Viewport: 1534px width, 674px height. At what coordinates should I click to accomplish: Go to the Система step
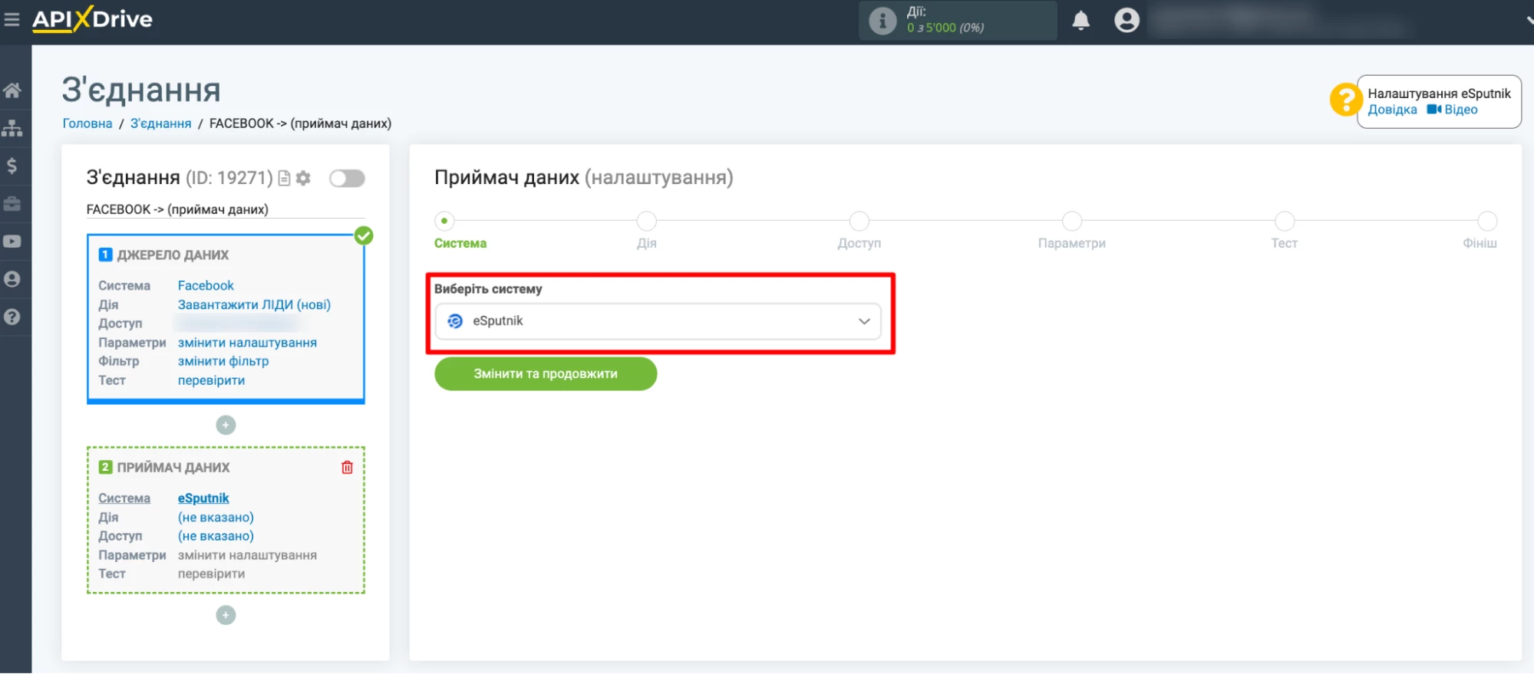pos(460,243)
